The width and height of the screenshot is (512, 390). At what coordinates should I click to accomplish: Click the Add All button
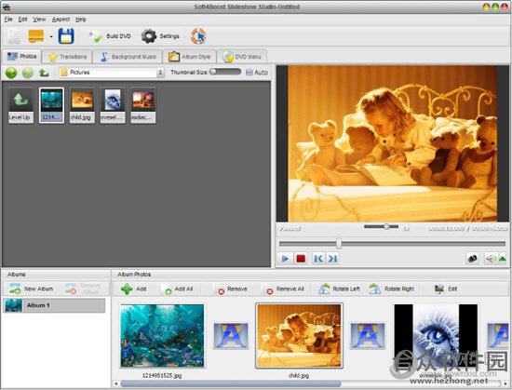tap(177, 289)
